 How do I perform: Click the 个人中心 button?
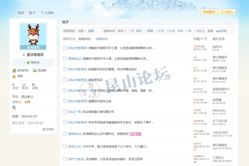click(x=227, y=12)
